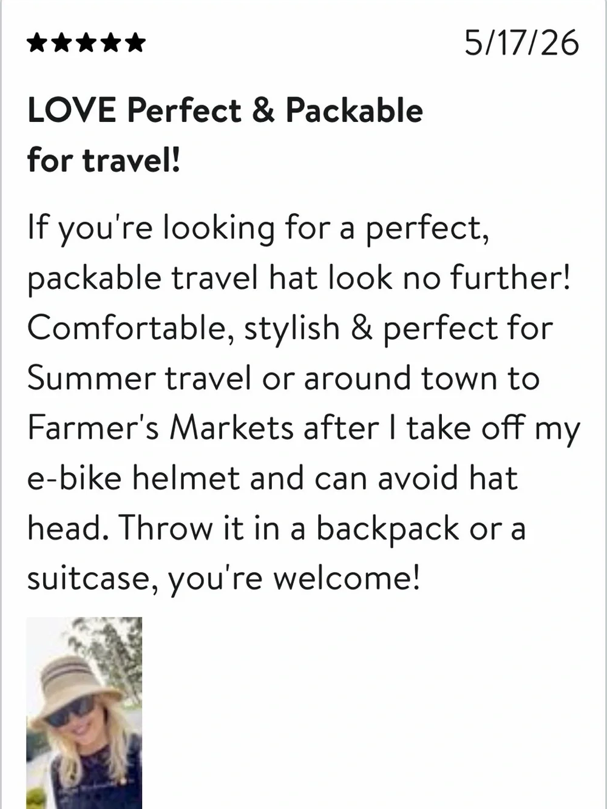607x809 pixels.
Task: Click the line "If you're looking for a perfect,"
Action: point(258,229)
